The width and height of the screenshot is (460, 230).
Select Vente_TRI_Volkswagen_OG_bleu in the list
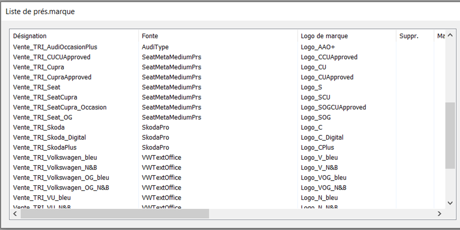(61, 177)
